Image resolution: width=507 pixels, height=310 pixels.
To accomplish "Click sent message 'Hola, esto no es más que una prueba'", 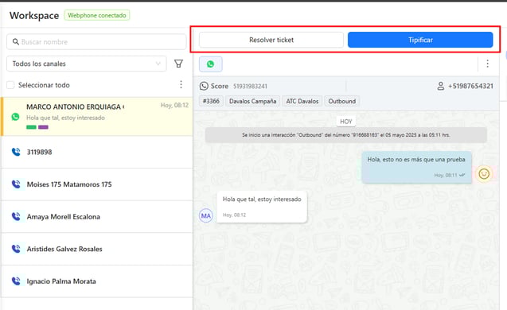I will point(416,167).
